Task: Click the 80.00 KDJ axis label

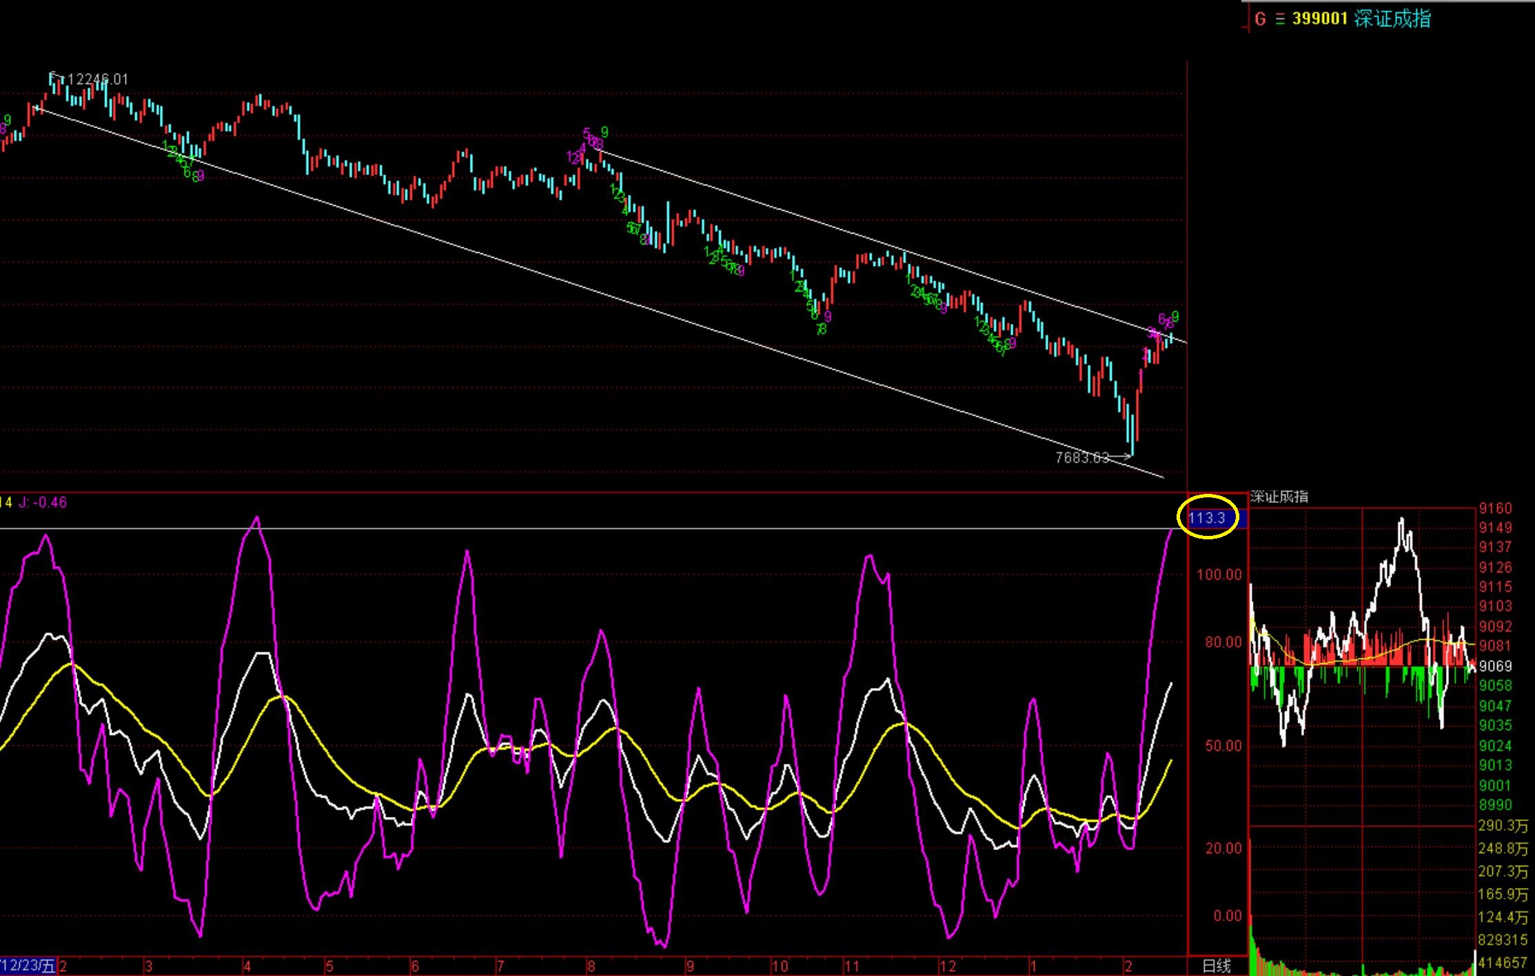Action: point(1223,642)
